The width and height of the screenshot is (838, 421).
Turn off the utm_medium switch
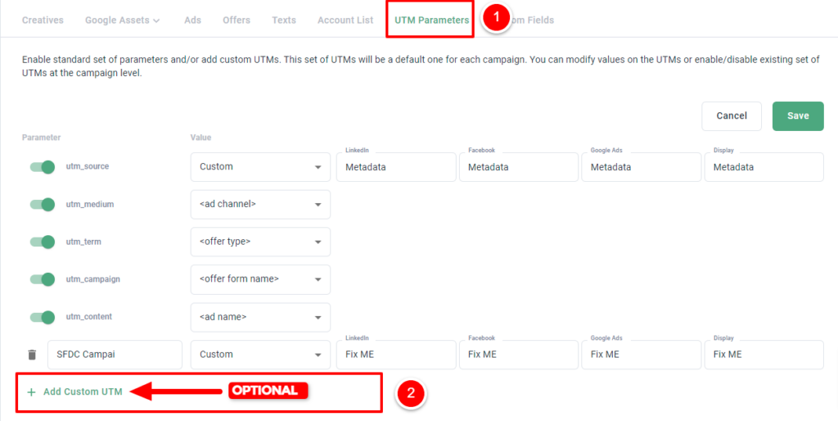pyautogui.click(x=43, y=204)
